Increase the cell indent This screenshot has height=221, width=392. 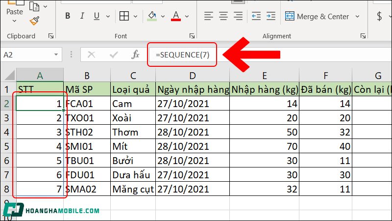click(x=271, y=16)
